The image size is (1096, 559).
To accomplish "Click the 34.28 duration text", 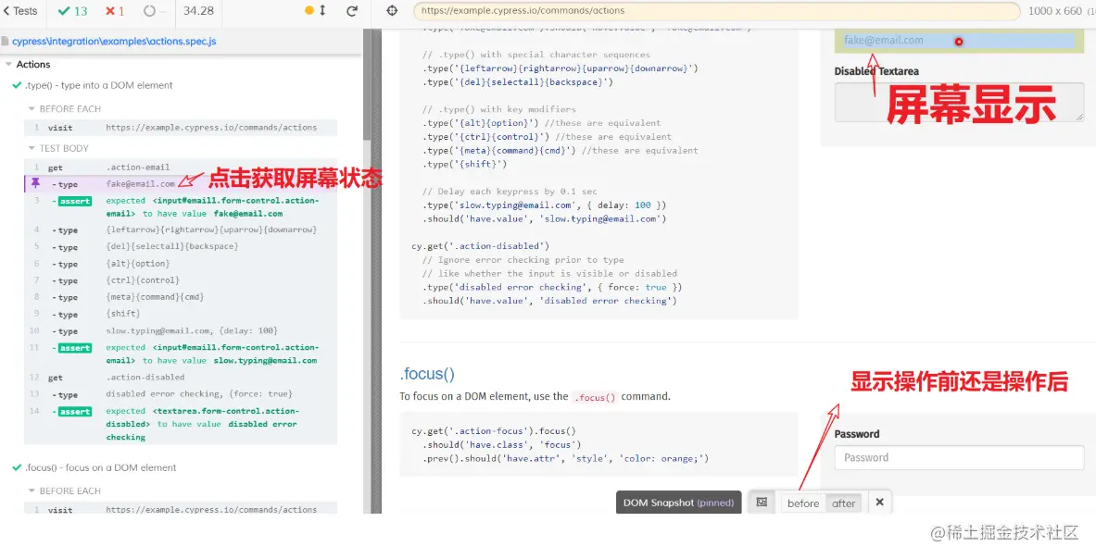I will pos(198,11).
